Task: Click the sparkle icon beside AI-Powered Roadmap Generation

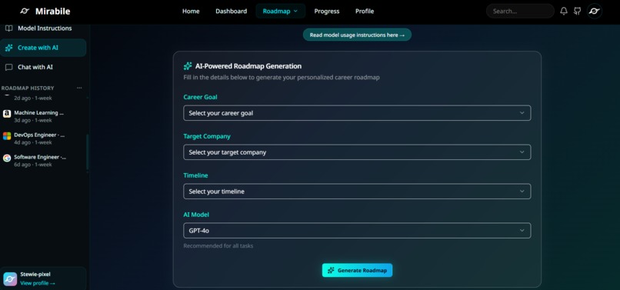Action: pos(188,66)
